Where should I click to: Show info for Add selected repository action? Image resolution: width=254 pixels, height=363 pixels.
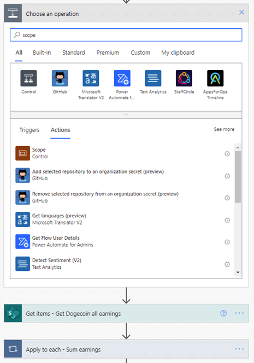[x=227, y=176]
